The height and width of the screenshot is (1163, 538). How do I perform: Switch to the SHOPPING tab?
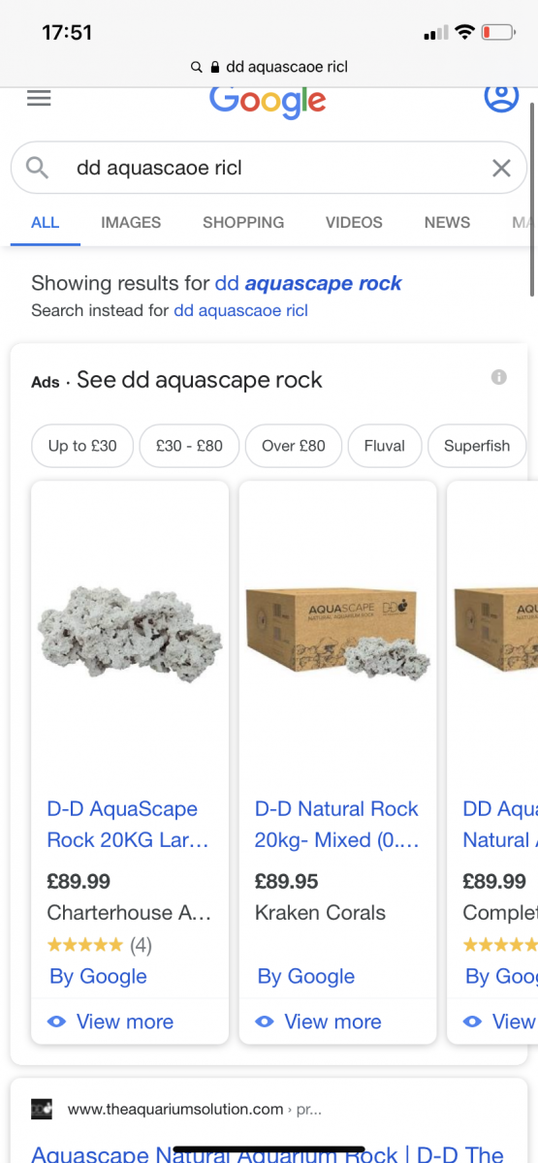[x=243, y=222]
